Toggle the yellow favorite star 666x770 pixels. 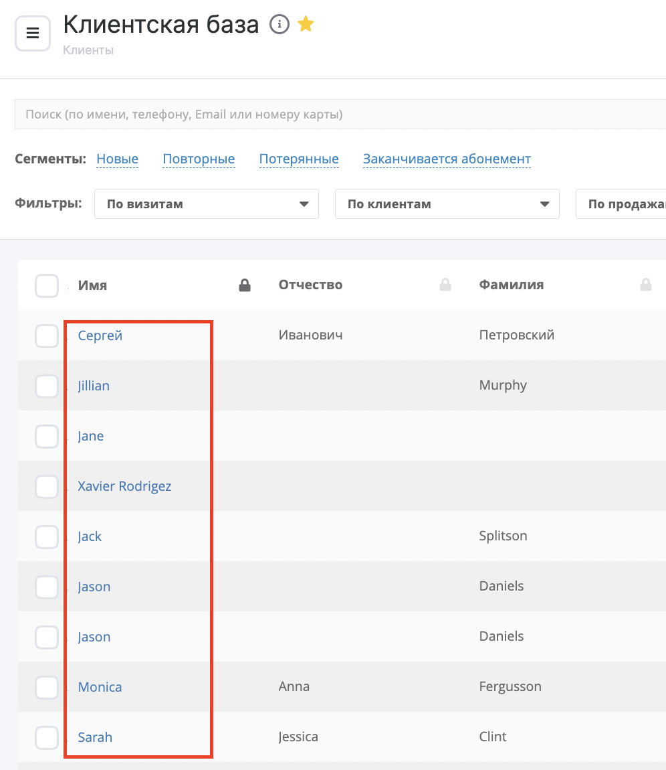pyautogui.click(x=306, y=25)
